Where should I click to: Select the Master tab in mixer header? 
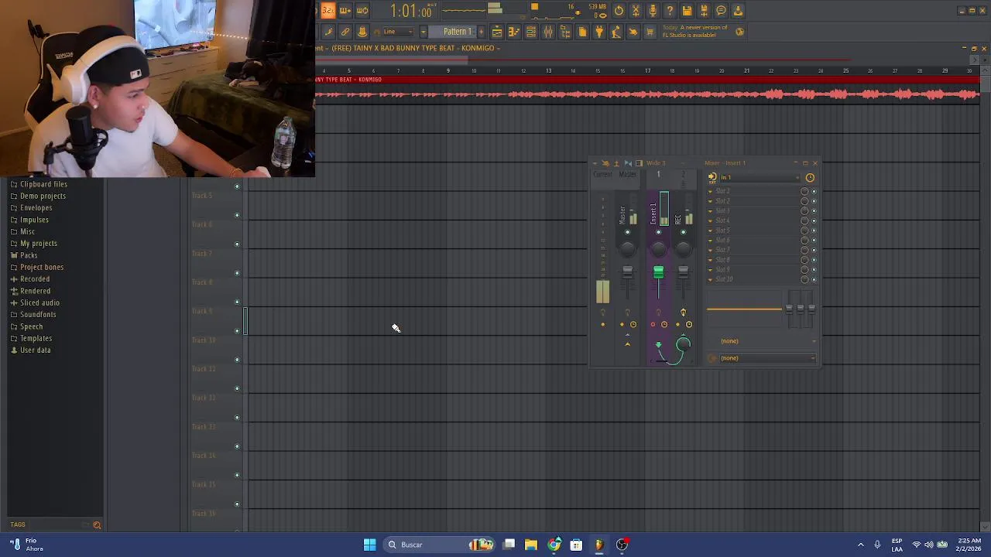point(627,174)
